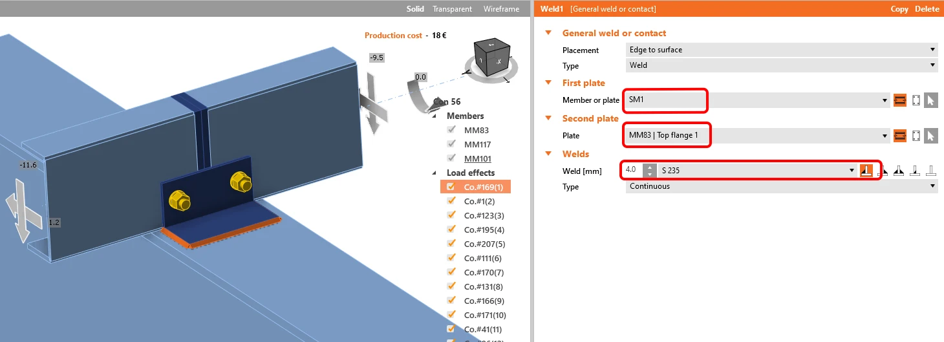Toggle the MM83 member checkbox

tap(451, 130)
